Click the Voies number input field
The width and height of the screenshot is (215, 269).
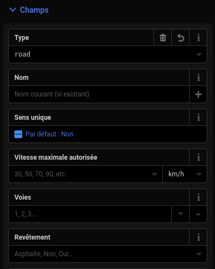coord(90,214)
